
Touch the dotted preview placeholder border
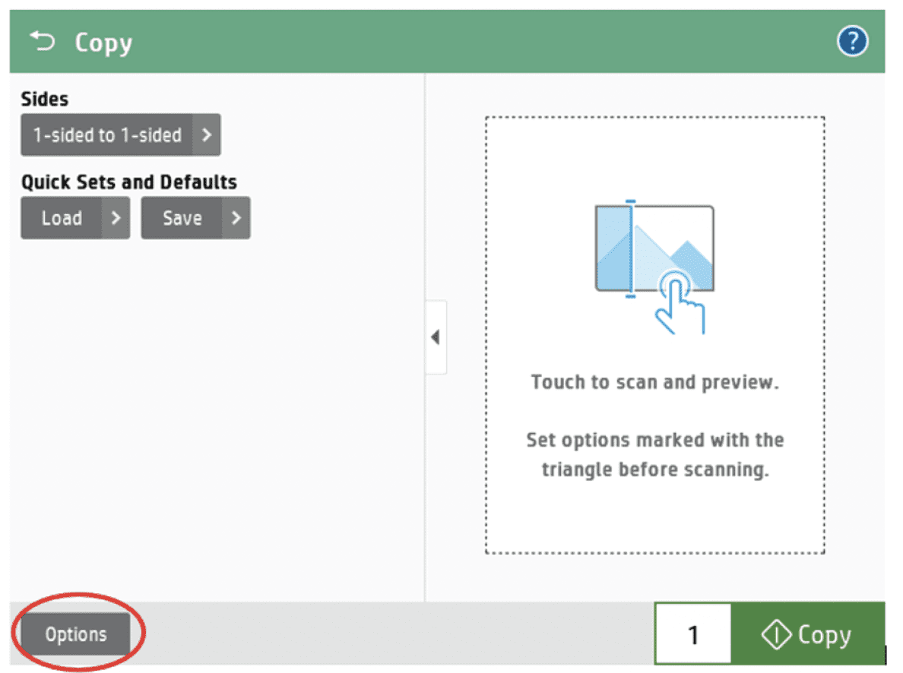654,116
